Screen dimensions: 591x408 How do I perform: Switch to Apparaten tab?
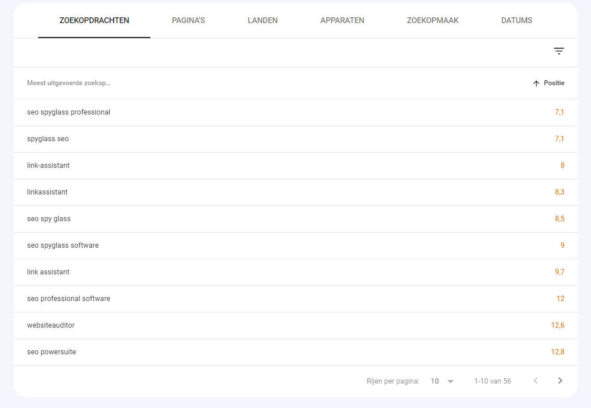pos(342,20)
